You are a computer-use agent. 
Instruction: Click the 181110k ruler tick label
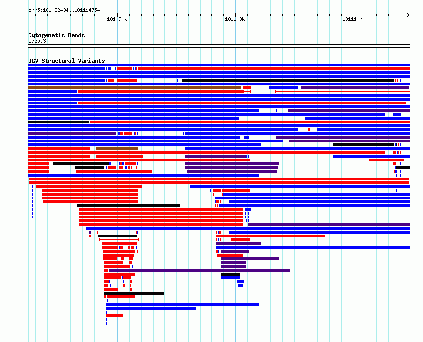click(352, 19)
